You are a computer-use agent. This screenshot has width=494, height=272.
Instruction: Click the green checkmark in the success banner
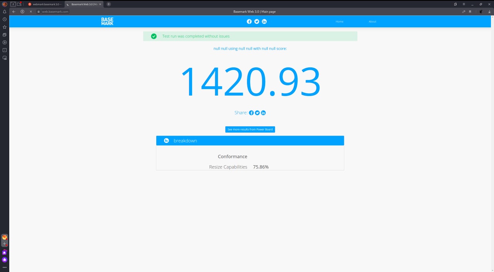pyautogui.click(x=154, y=36)
